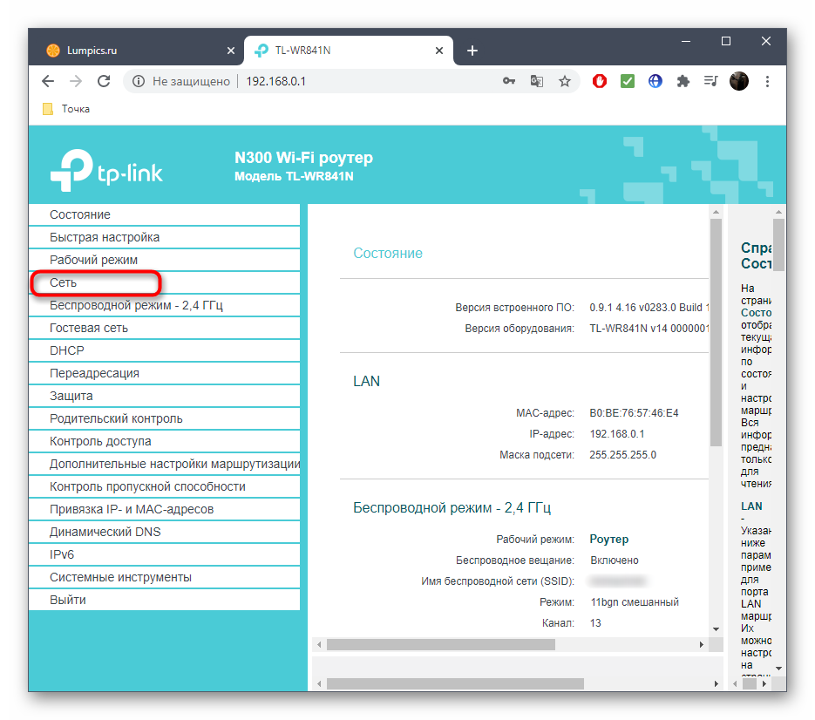Click the vertical scrollbar of status panel
This screenshot has width=815, height=720.
click(x=717, y=331)
